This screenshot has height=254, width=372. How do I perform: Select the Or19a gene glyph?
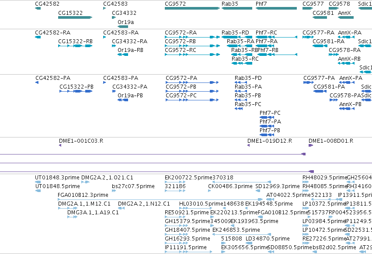(x=123, y=27)
